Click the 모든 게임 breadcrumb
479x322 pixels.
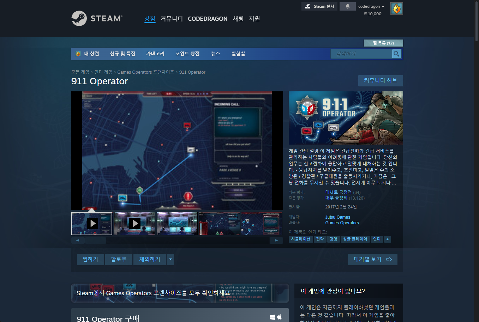click(80, 72)
